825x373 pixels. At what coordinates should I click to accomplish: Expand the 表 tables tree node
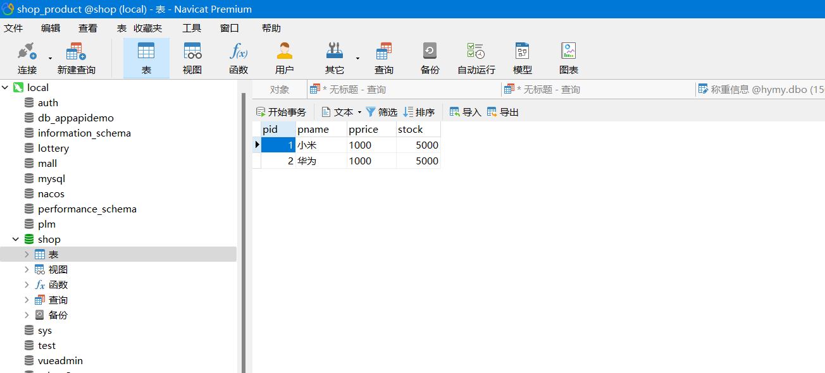(x=27, y=255)
